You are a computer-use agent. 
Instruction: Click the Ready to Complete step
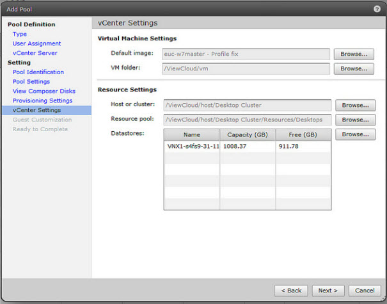click(x=40, y=129)
